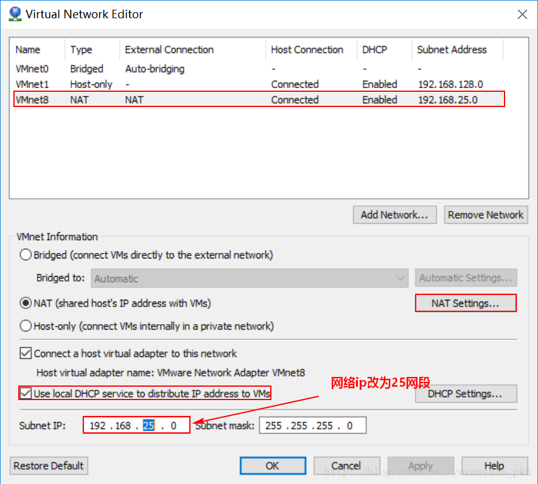Open DHCP Settings dialog

[x=466, y=393]
